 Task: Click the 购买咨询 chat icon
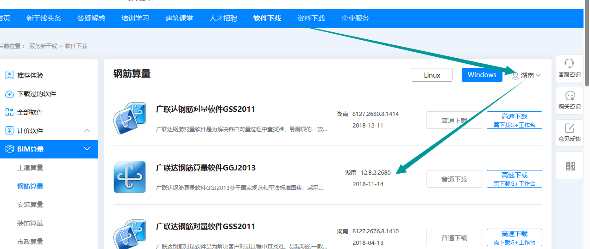click(570, 96)
